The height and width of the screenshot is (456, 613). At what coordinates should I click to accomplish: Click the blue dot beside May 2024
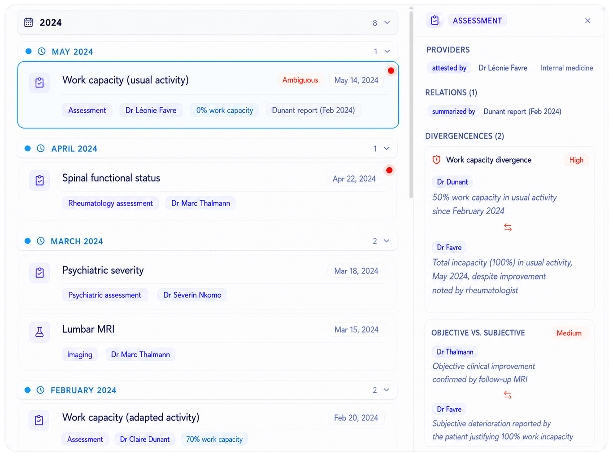29,51
